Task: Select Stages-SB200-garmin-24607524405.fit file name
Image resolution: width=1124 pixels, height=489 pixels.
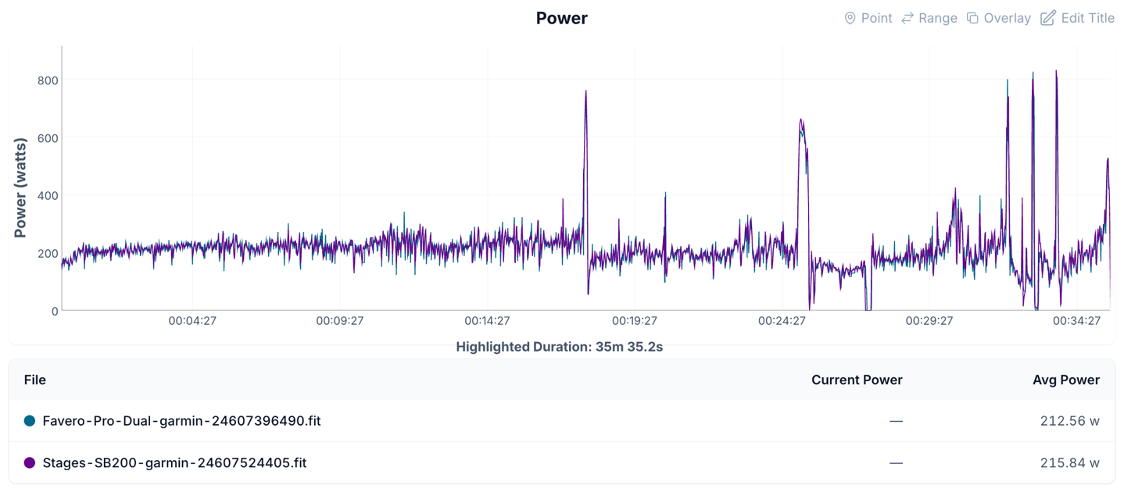Action: 174,463
